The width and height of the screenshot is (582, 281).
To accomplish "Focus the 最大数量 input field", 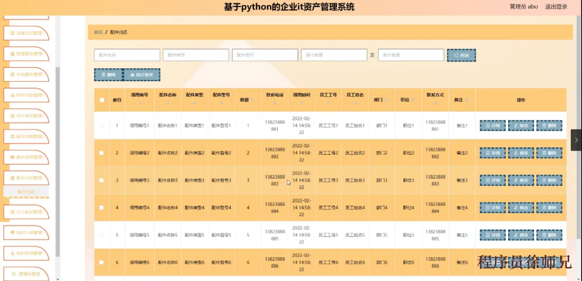I will click(x=411, y=55).
